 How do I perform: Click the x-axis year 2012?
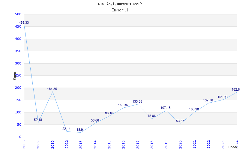(x=67, y=145)
